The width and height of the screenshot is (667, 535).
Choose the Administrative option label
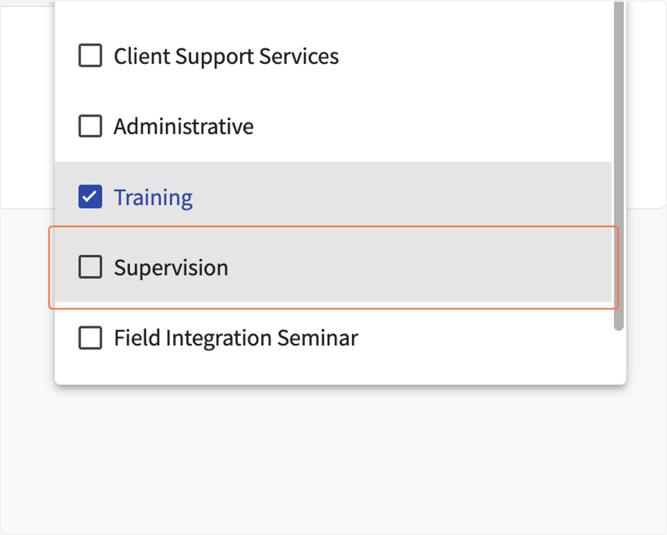tap(184, 127)
